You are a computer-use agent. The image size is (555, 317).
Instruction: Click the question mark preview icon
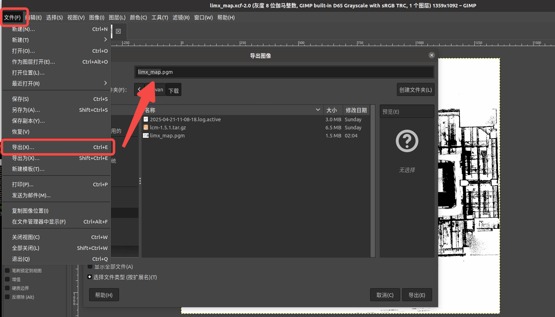pyautogui.click(x=407, y=141)
